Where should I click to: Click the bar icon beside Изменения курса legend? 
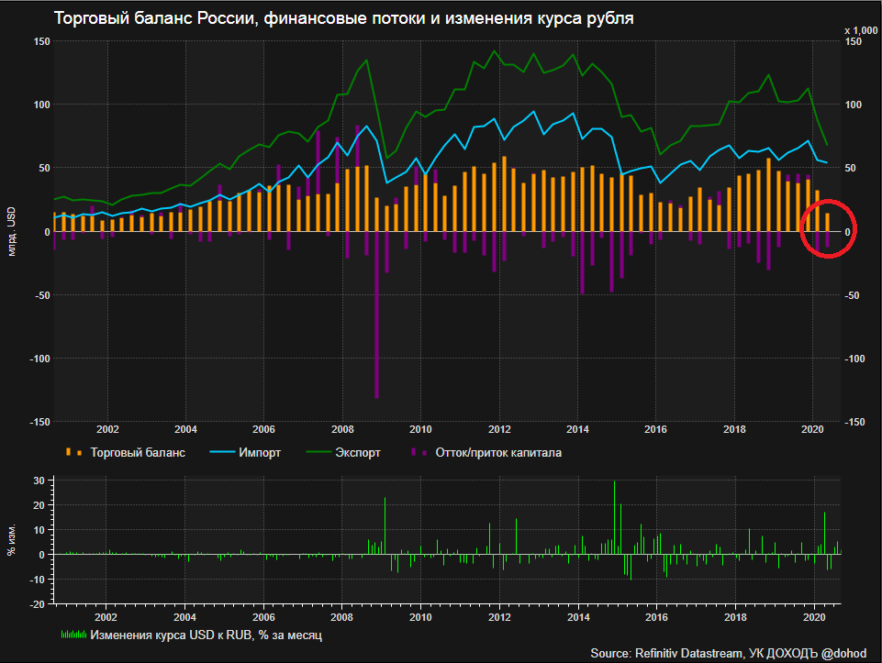[73, 634]
